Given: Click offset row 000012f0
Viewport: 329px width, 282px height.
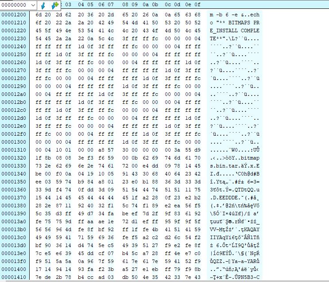Looking at the screenshot, I should [14, 134].
